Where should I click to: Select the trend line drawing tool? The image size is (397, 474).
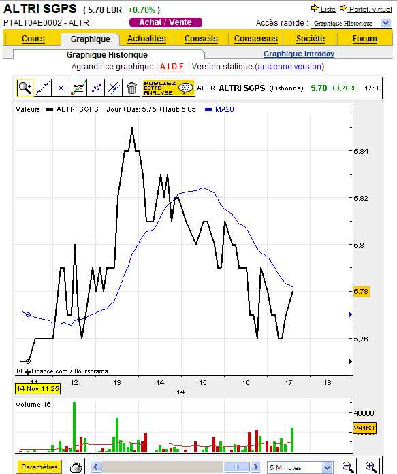[x=43, y=88]
